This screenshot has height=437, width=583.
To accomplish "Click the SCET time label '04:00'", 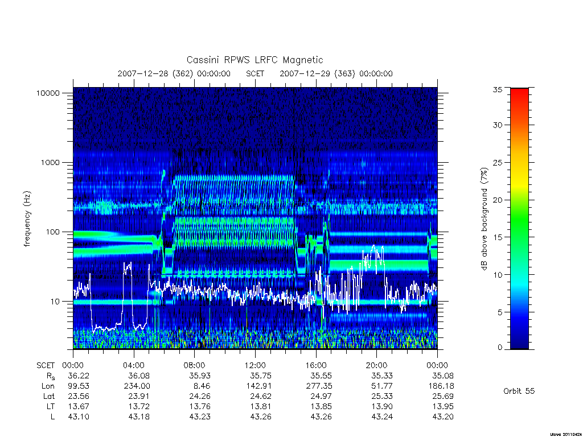I will coord(133,365).
